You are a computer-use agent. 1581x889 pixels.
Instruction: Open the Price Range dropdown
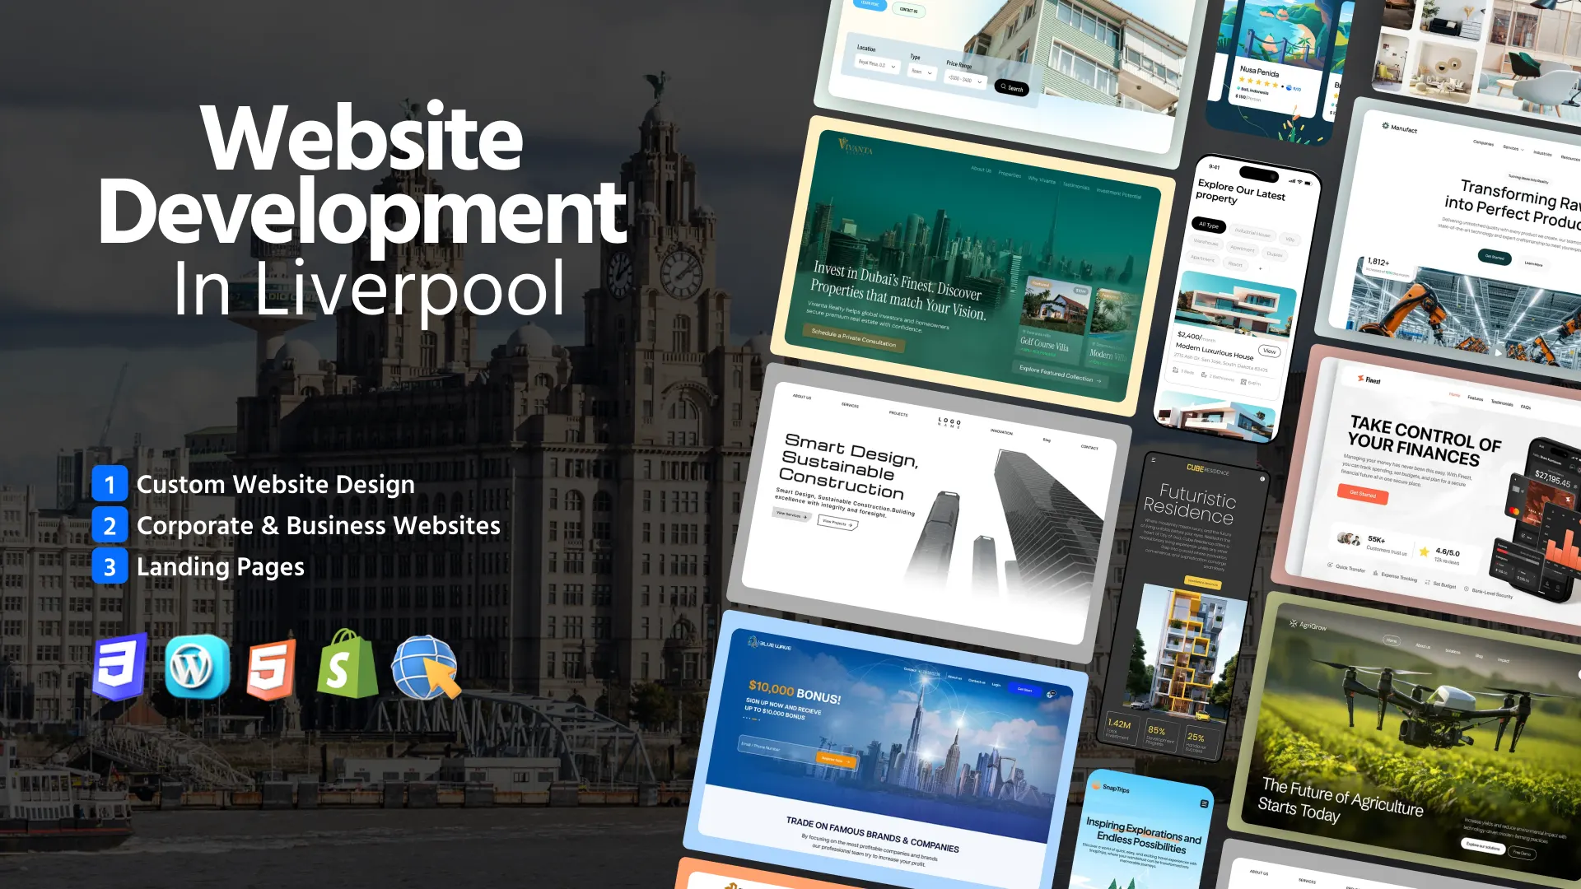[x=965, y=79]
